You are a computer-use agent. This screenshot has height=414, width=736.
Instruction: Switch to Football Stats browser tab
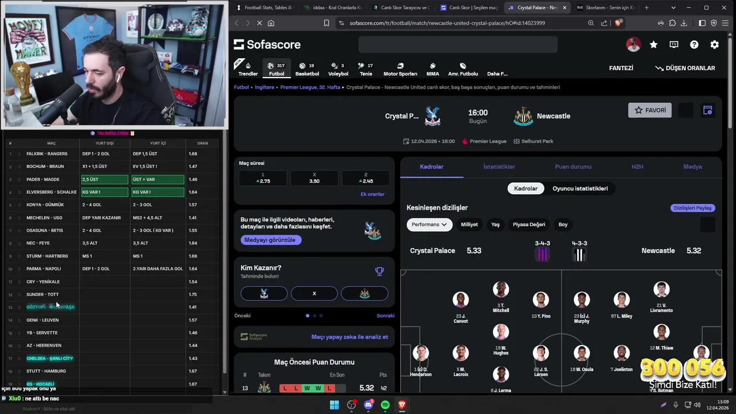pyautogui.click(x=265, y=7)
